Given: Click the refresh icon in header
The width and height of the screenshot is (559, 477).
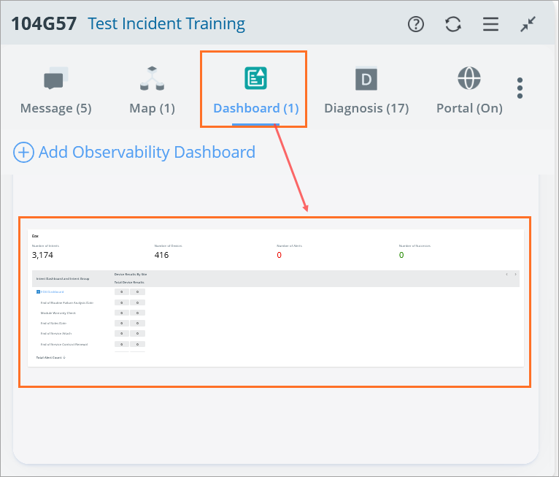Looking at the screenshot, I should click(453, 24).
